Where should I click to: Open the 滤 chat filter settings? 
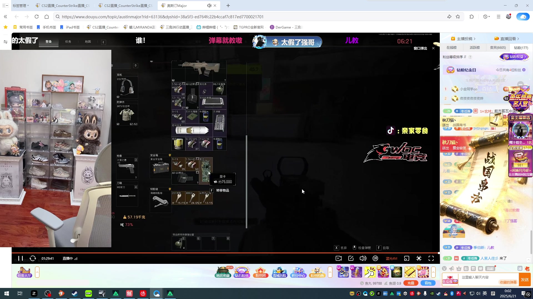pos(520,269)
